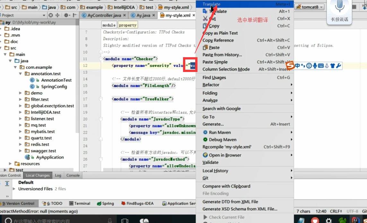Click the microphone icon on Sogou bar

coord(315,66)
